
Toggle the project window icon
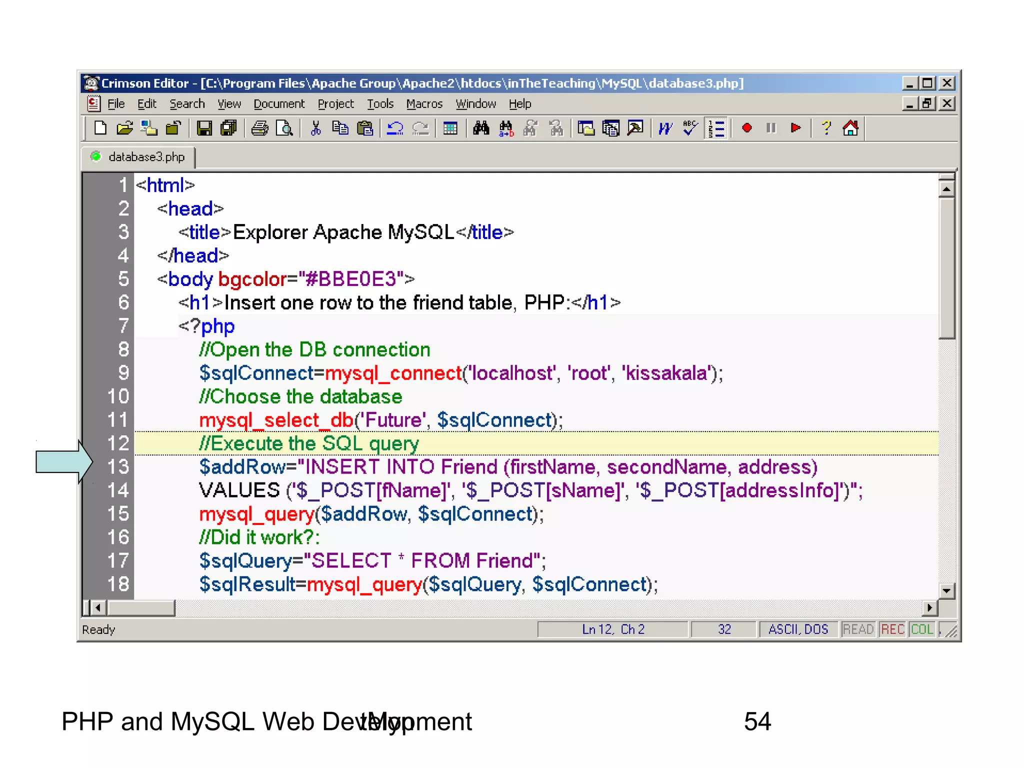pyautogui.click(x=610, y=128)
